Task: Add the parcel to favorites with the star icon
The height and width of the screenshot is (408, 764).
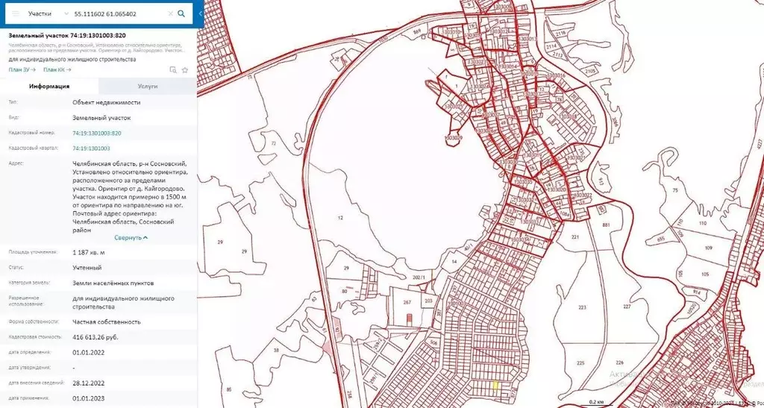Action: coord(185,69)
